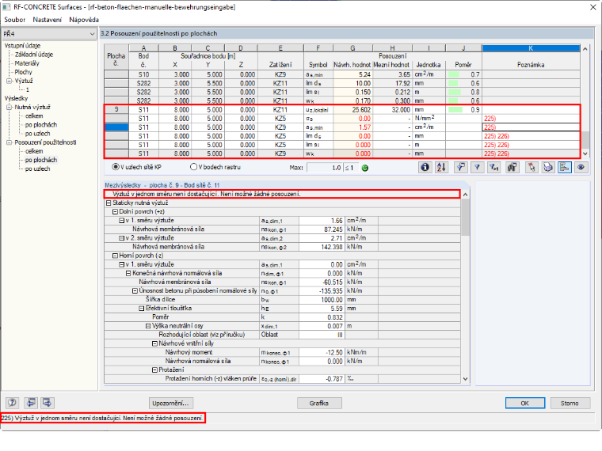Click the plain blue funnel filter icon
Image resolution: width=602 pixels, height=451 pixels.
pyautogui.click(x=477, y=167)
